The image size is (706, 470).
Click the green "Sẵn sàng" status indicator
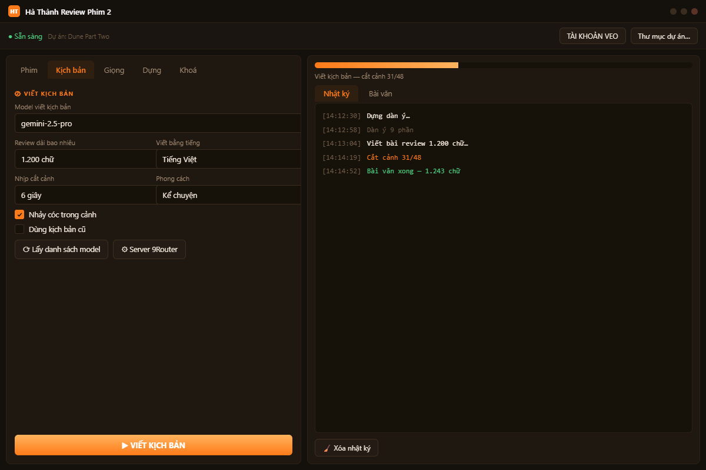point(25,36)
